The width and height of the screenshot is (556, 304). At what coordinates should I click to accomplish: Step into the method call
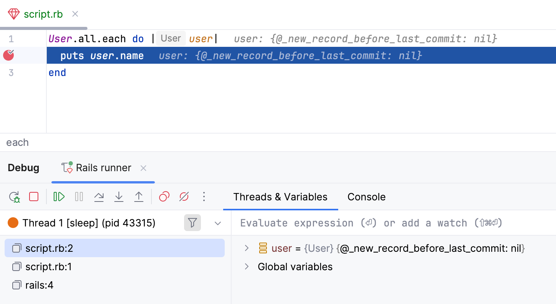click(119, 197)
